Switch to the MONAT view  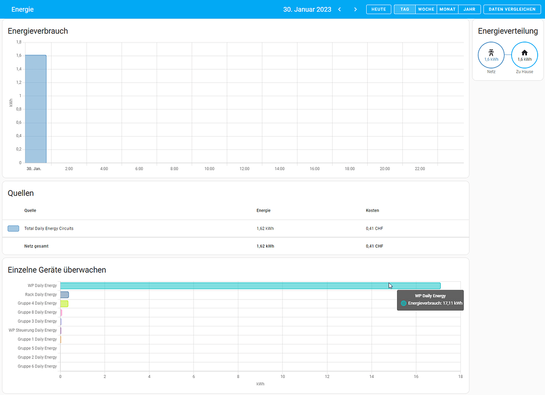447,9
